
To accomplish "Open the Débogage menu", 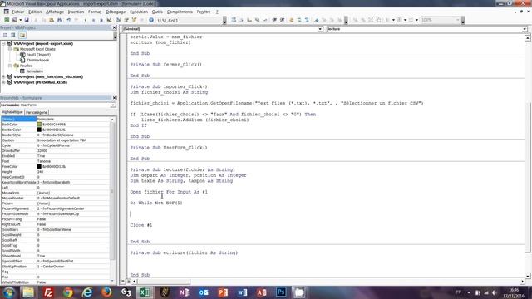I will (116, 12).
